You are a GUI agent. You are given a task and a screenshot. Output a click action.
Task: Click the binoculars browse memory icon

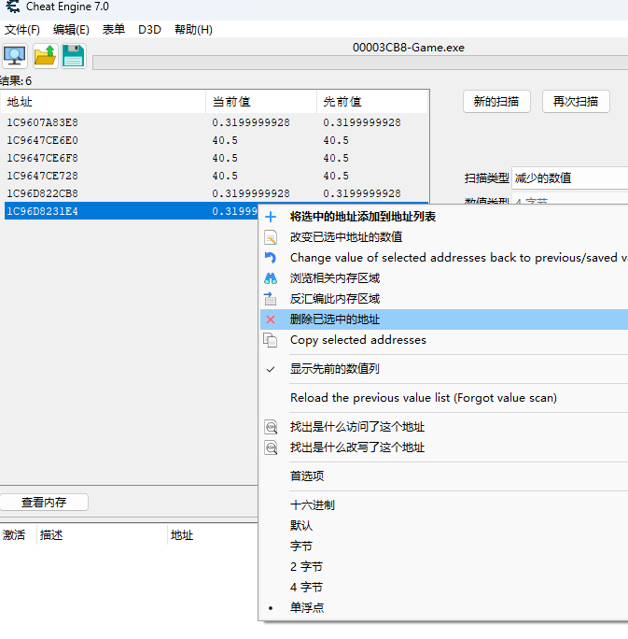click(271, 278)
